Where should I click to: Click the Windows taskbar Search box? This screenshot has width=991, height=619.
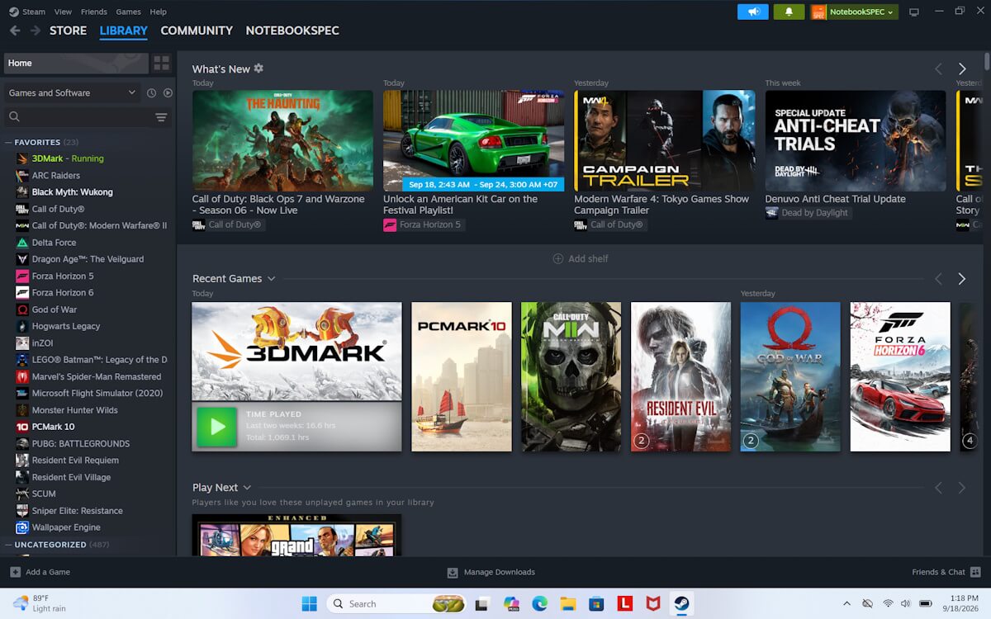click(x=398, y=604)
